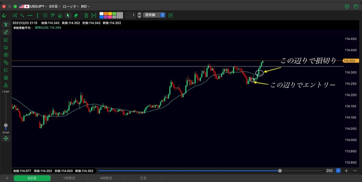Open the yen symbol sidebar icon
This screenshot has height=182, width=362.
[6, 55]
